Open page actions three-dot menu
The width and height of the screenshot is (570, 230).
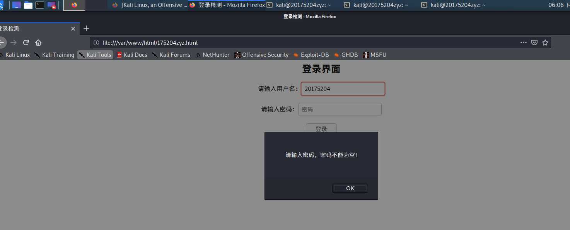pyautogui.click(x=523, y=43)
